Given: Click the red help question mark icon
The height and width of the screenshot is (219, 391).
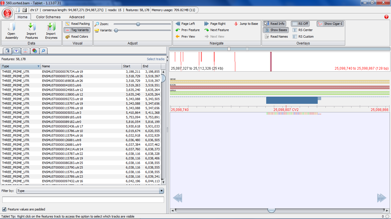Looking at the screenshot, I should coord(386,17).
